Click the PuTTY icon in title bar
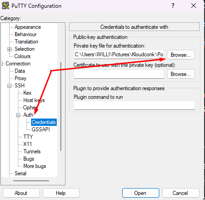 5,5
